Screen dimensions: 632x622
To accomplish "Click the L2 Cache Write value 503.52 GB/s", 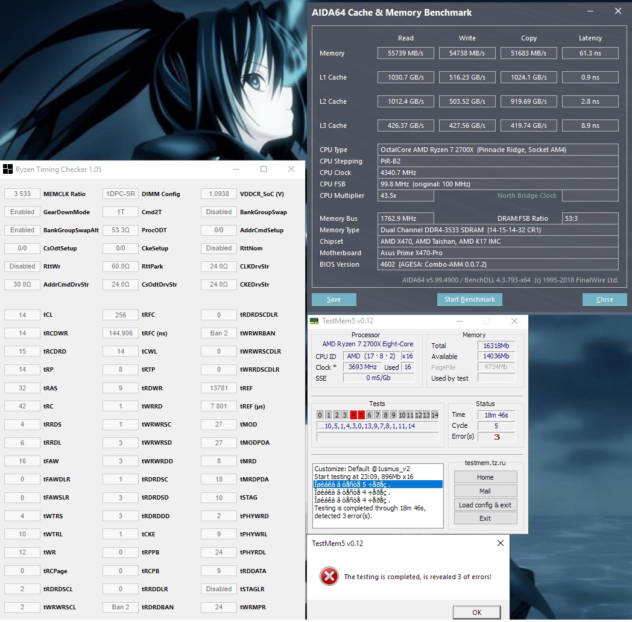I will [x=467, y=101].
